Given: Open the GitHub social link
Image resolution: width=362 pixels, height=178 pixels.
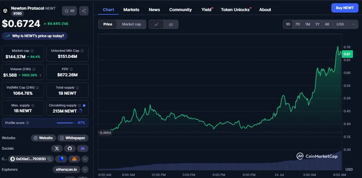Looking at the screenshot, I should (x=70, y=148).
